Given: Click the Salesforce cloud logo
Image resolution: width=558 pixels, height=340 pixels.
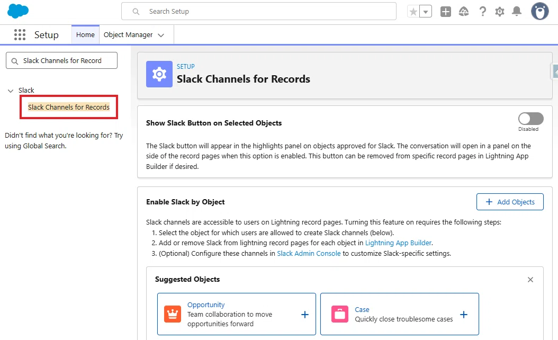Looking at the screenshot, I should 18,12.
